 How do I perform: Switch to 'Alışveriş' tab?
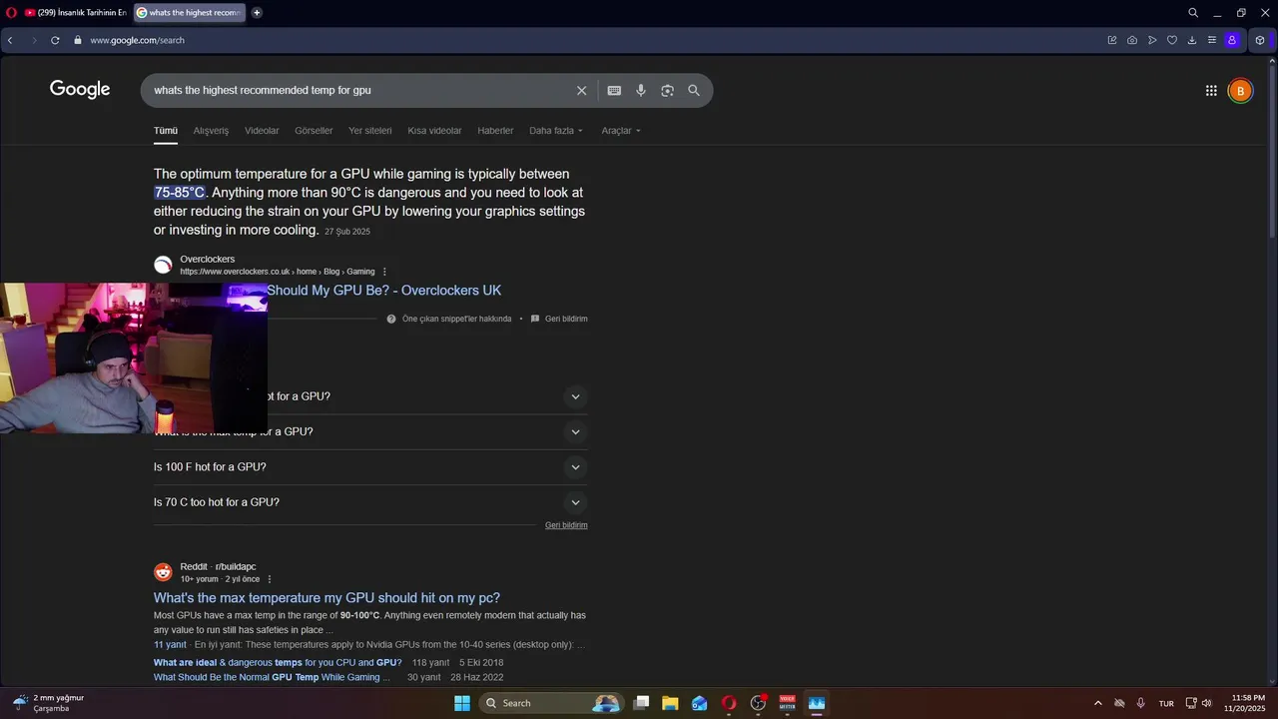(x=211, y=131)
